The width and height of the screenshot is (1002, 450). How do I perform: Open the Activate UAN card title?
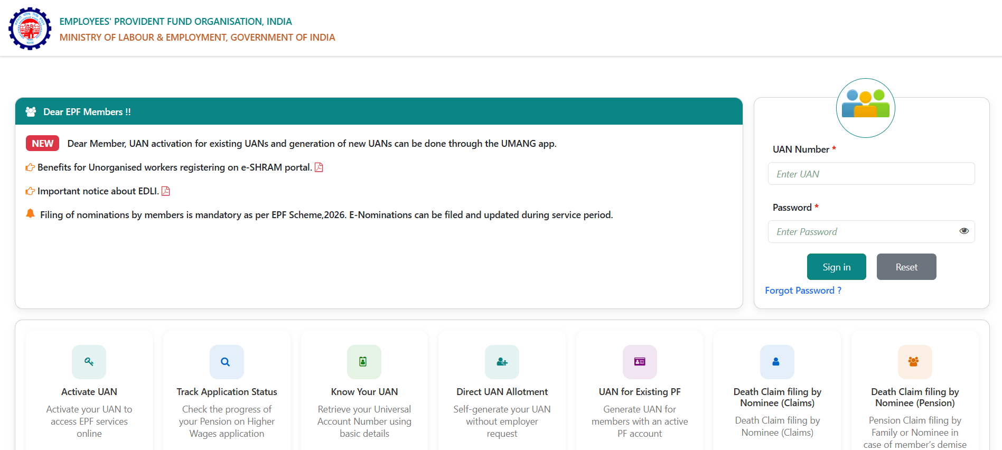89,392
